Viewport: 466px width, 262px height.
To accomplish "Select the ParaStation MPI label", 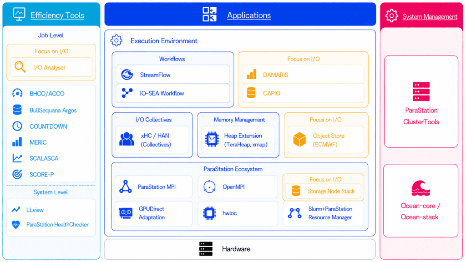I will [157, 187].
